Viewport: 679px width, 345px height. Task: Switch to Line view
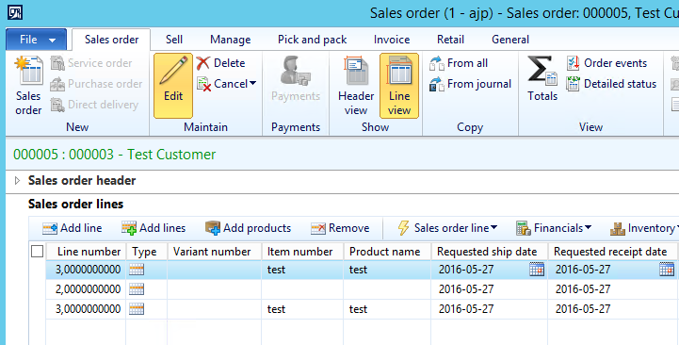tap(399, 86)
